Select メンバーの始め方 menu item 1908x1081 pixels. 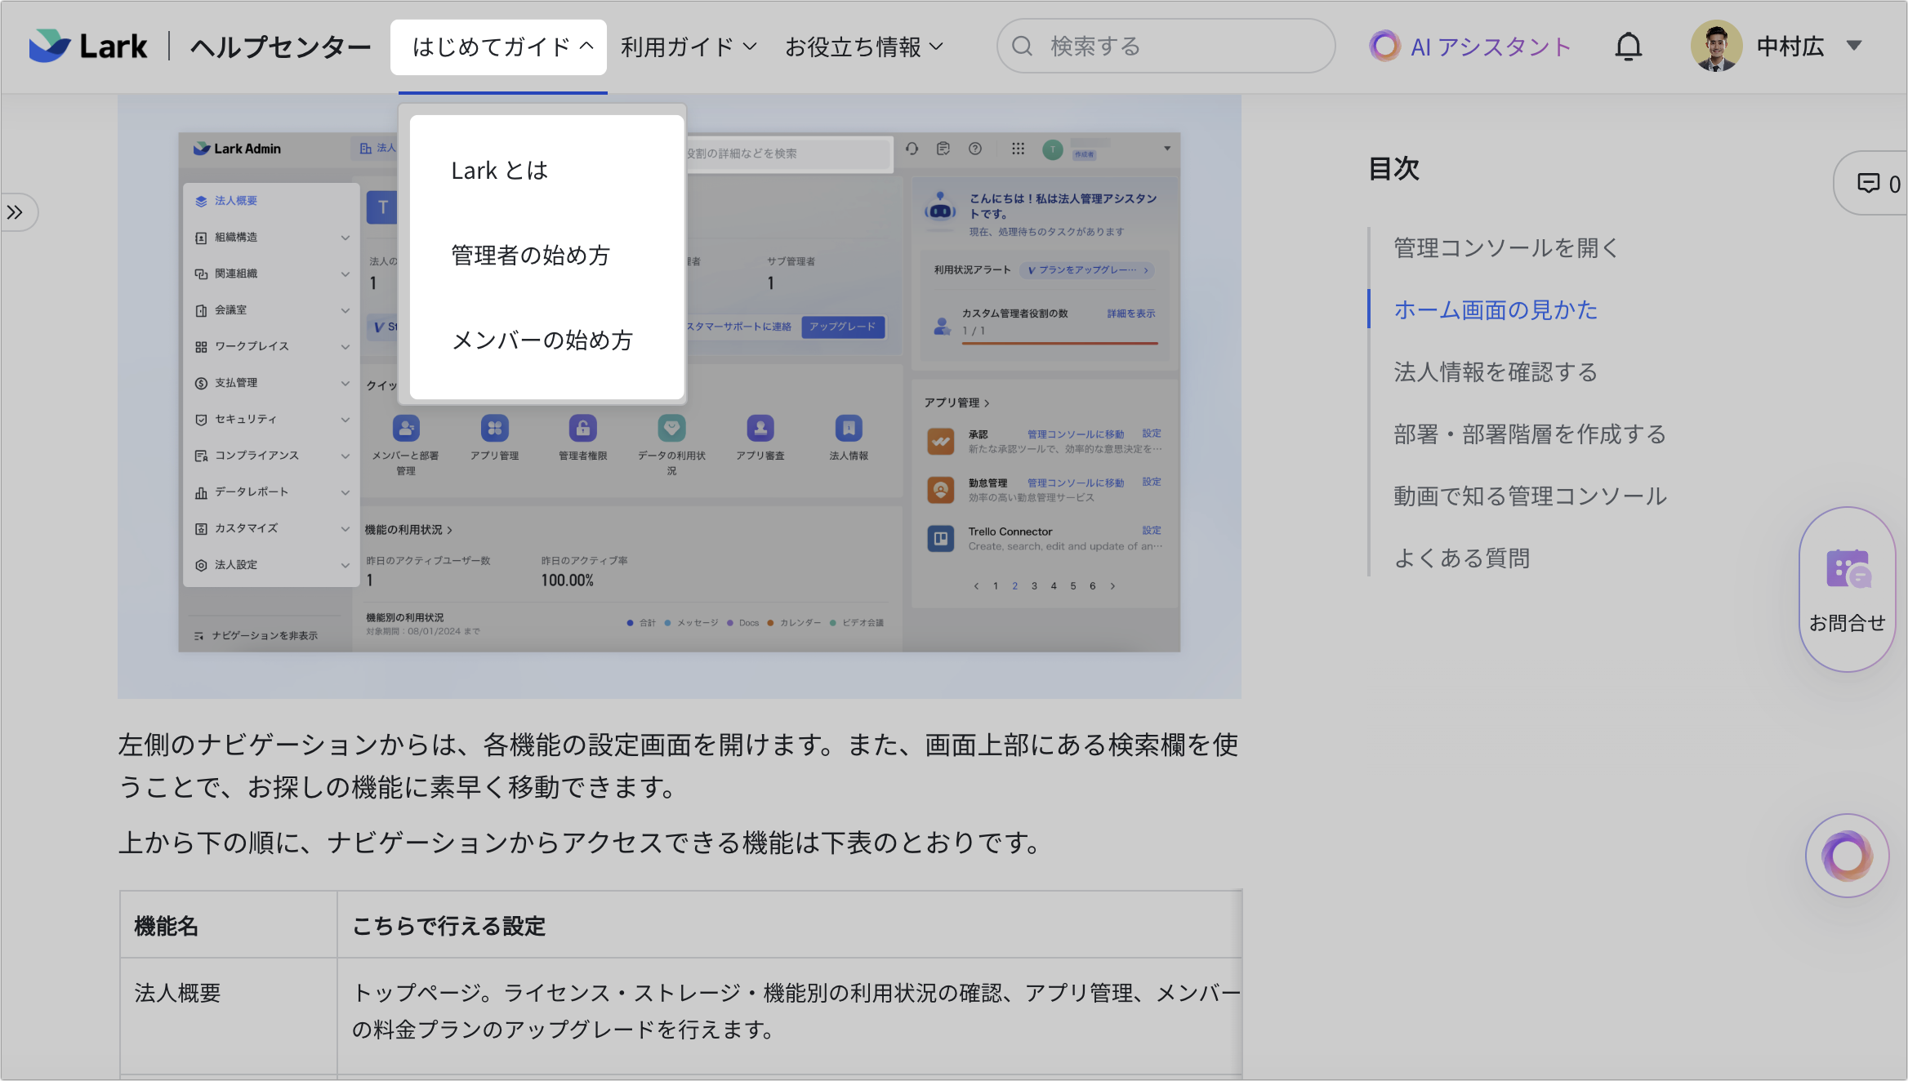[542, 340]
